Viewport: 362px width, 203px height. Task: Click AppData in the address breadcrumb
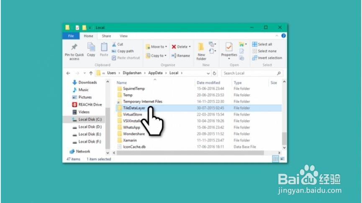[155, 73]
